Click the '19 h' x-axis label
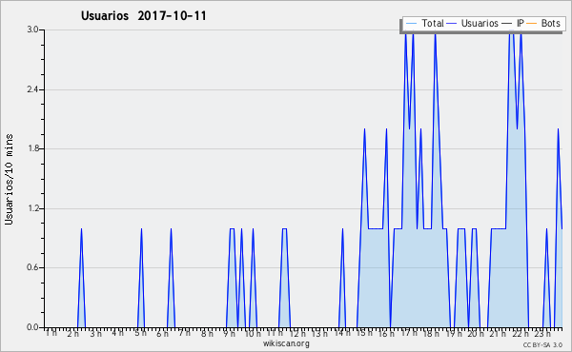 pyautogui.click(x=454, y=333)
